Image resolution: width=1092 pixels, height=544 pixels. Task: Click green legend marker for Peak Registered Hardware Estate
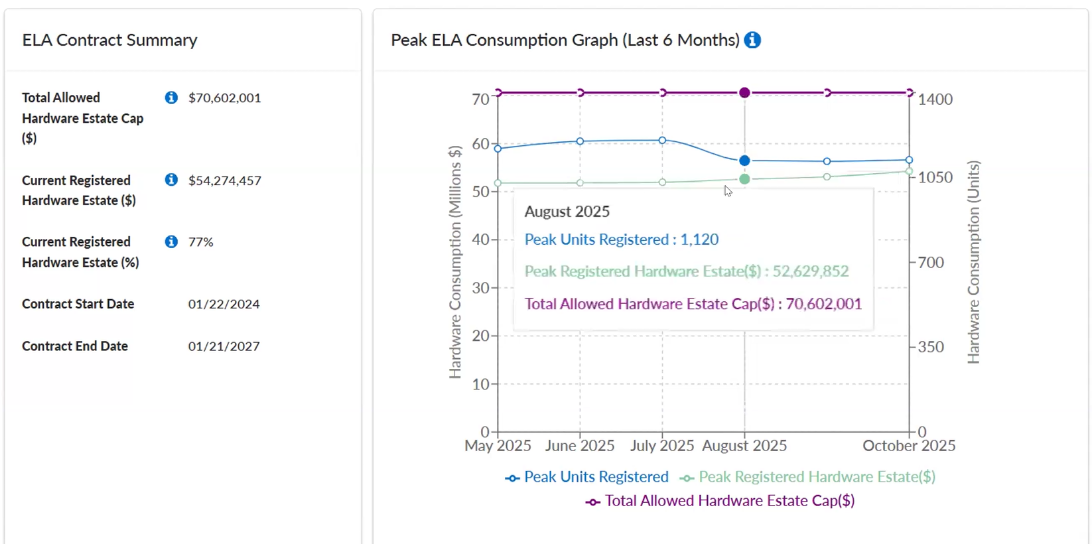pyautogui.click(x=687, y=478)
